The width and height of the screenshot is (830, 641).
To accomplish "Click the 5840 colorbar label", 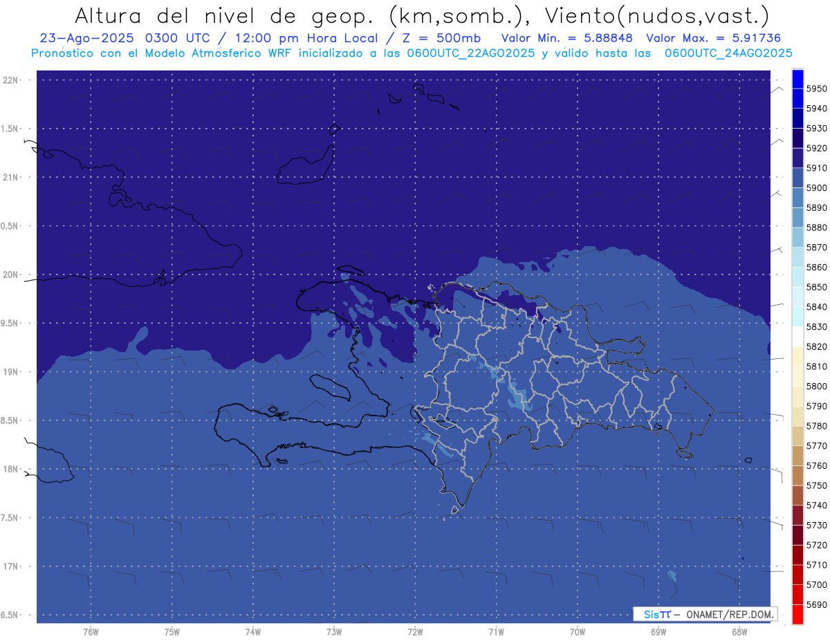I will click(x=816, y=306).
